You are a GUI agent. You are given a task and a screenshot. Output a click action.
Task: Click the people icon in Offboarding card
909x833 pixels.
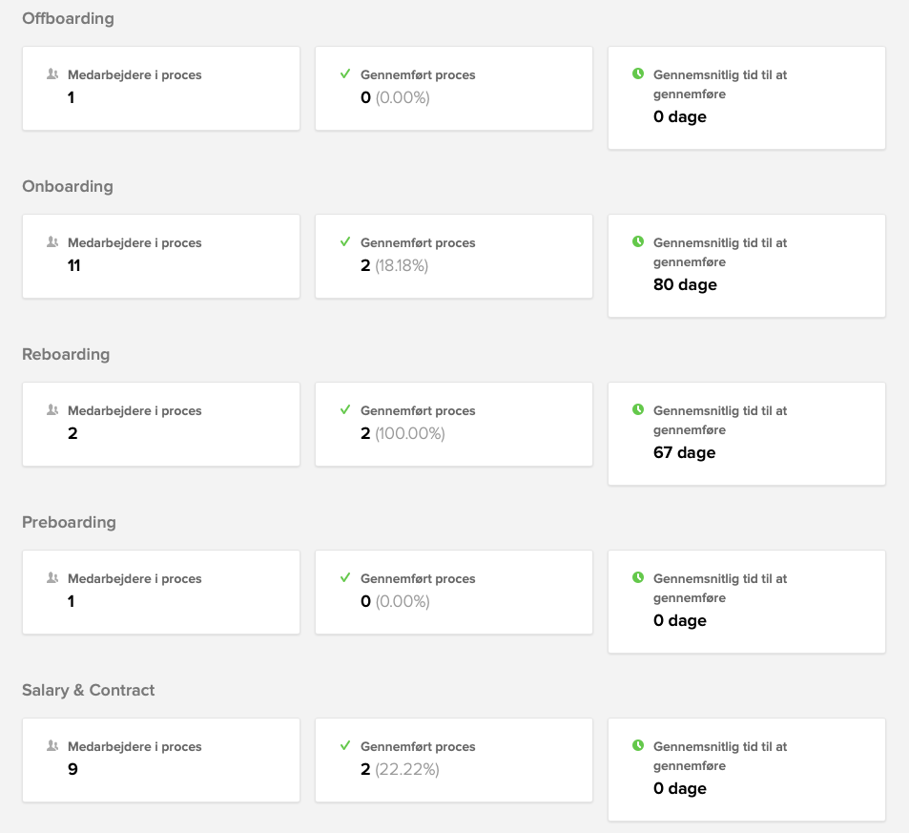pyautogui.click(x=52, y=74)
